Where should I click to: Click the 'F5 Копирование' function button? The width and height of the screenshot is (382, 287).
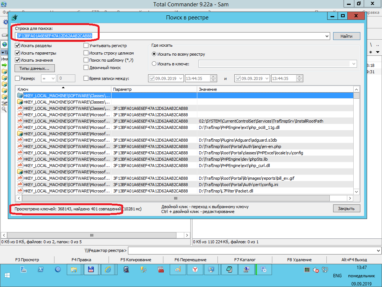tap(136, 260)
